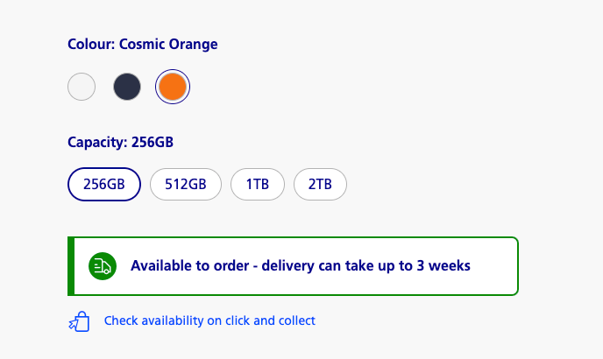Select the 256GB capacity option
Screen dimensions: 603x359
pos(104,184)
